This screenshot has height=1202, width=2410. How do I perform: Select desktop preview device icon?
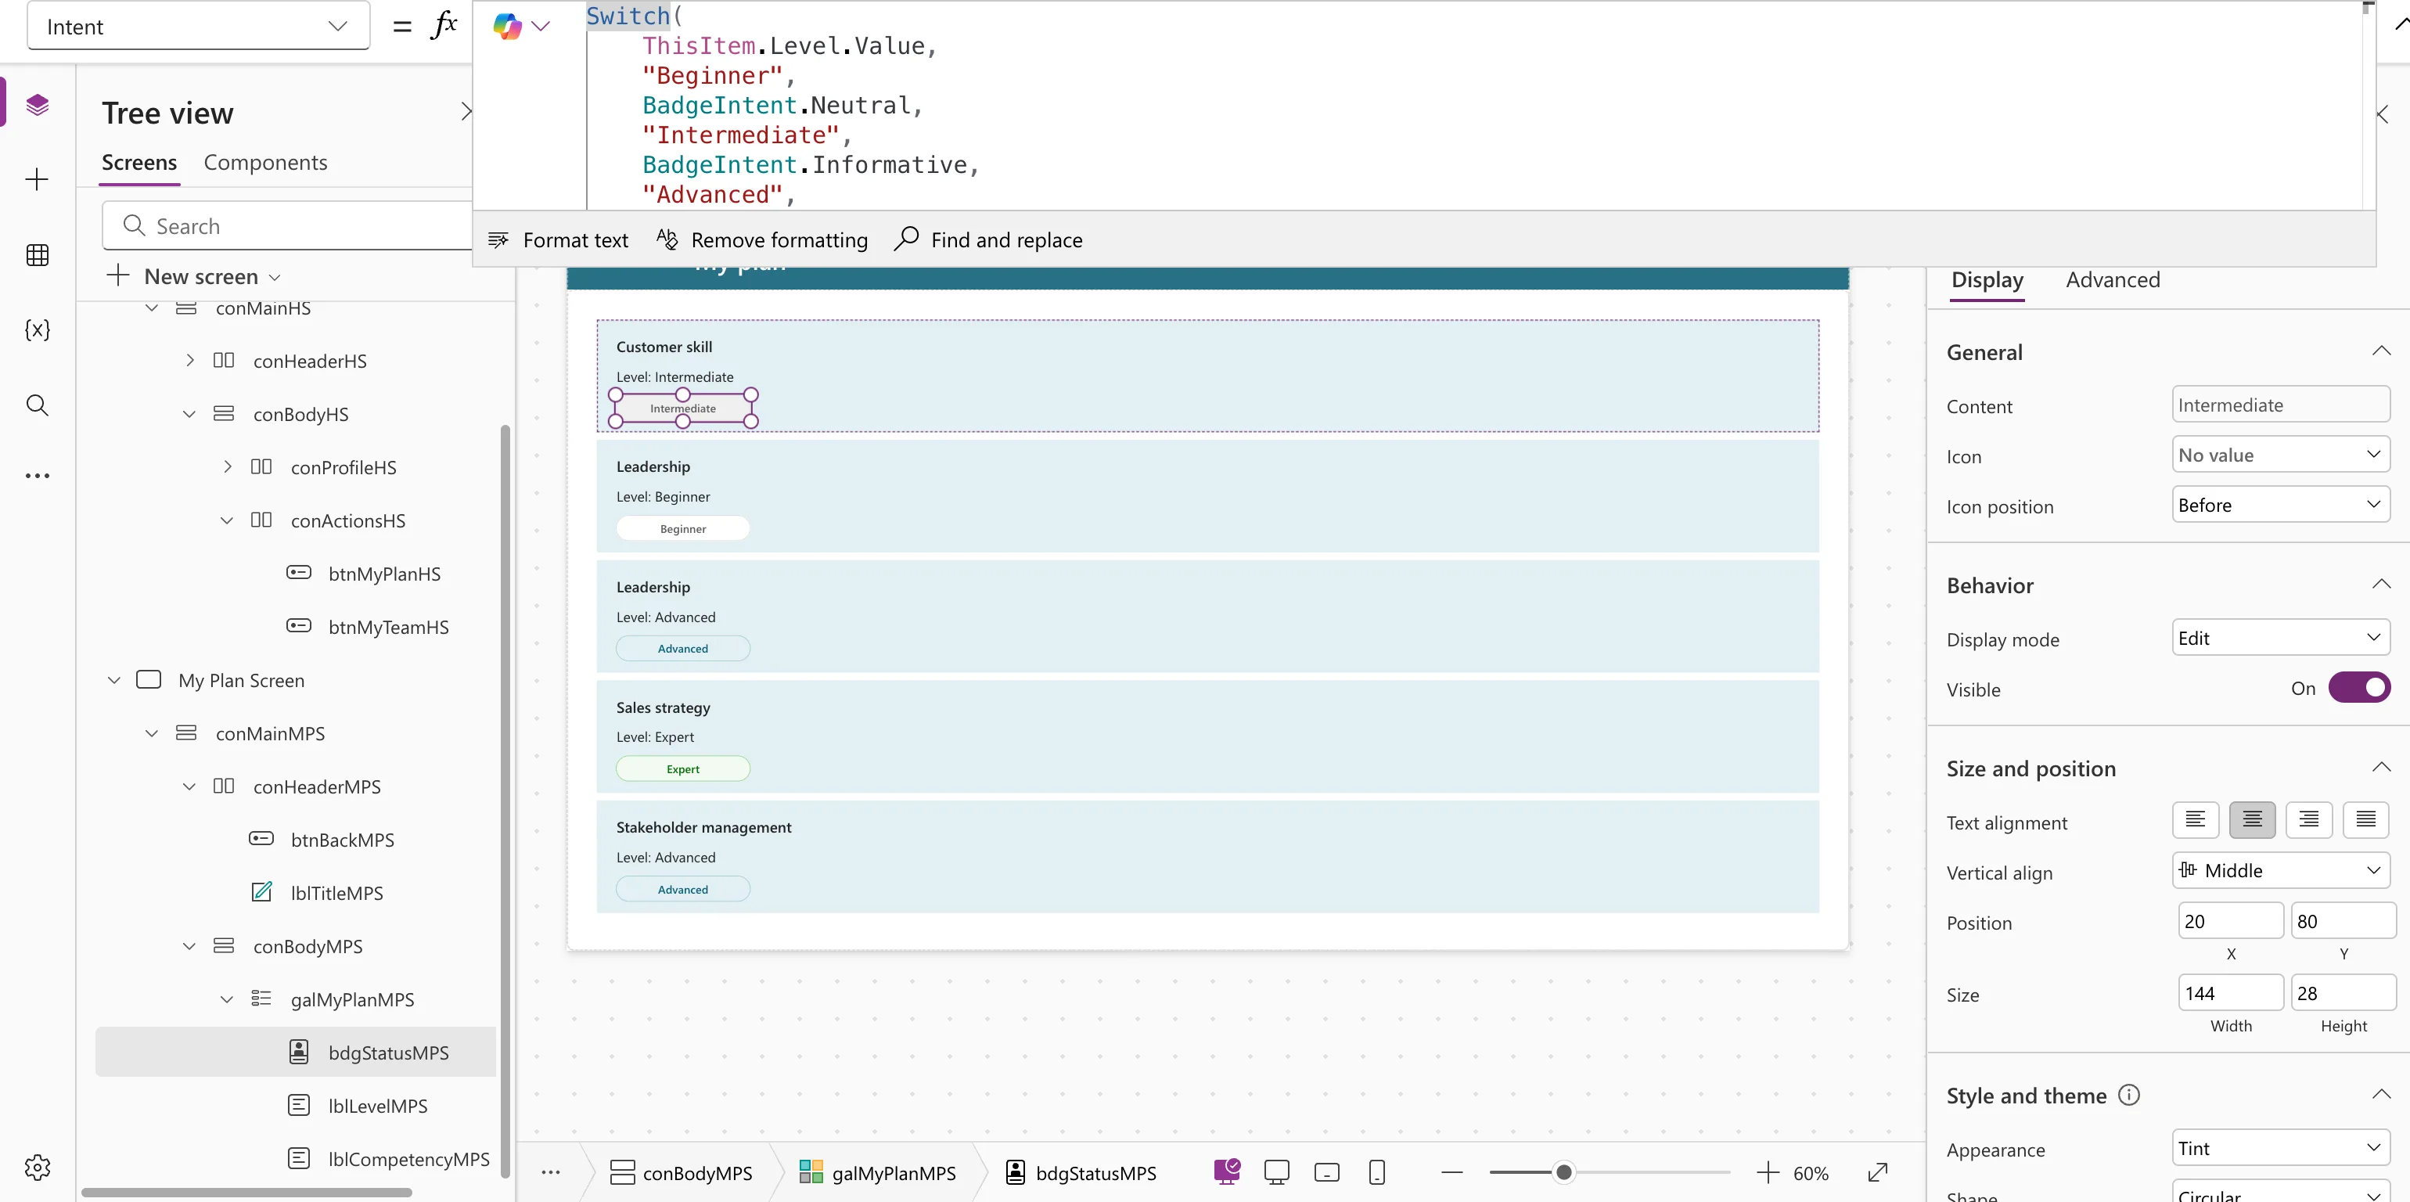[1276, 1172]
